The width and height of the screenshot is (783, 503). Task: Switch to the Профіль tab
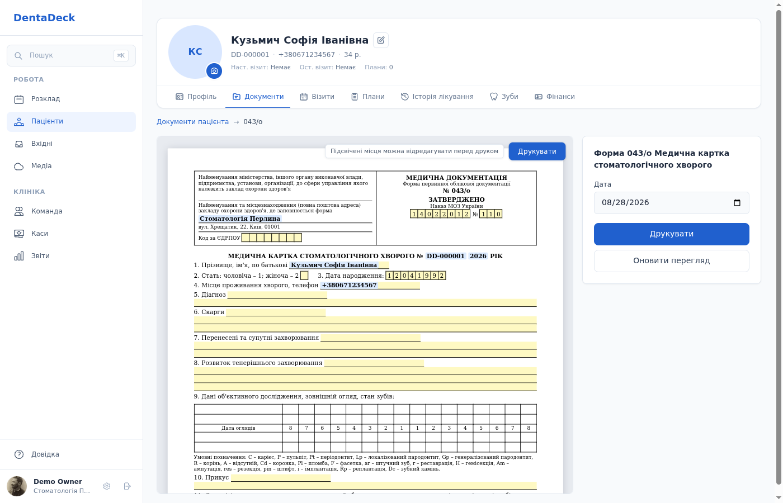click(x=196, y=97)
